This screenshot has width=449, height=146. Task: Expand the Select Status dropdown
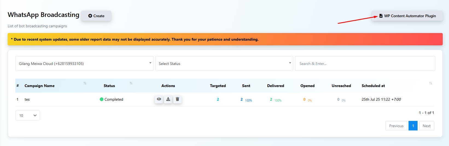pos(224,63)
